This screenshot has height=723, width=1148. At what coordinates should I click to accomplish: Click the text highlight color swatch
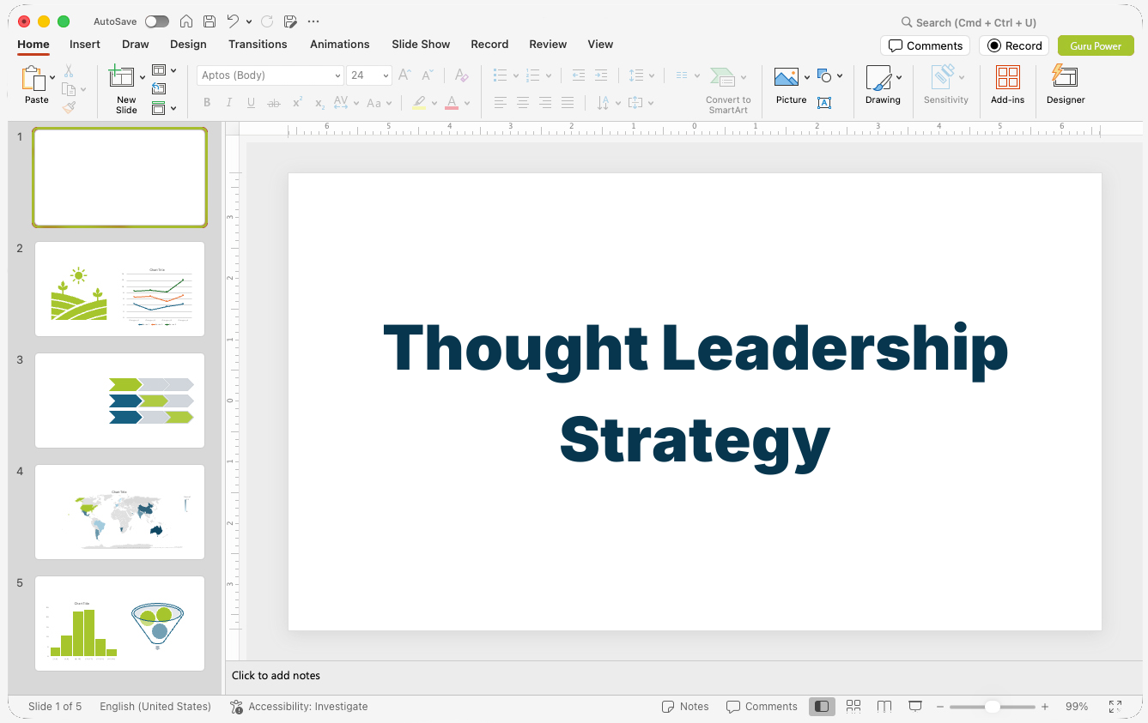pos(419,103)
